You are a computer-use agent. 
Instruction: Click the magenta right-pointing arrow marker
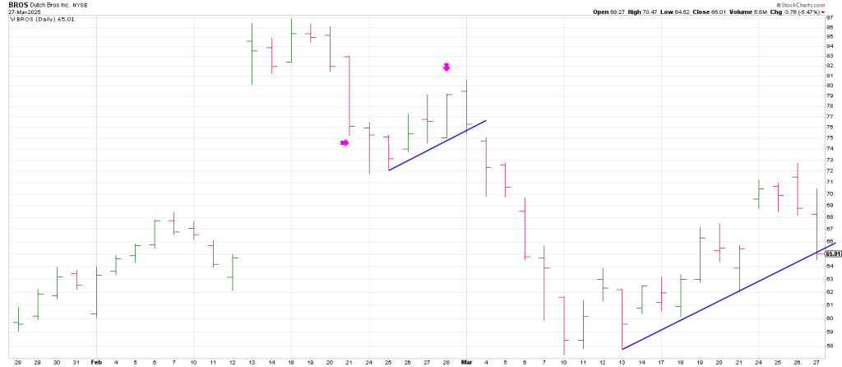(345, 142)
